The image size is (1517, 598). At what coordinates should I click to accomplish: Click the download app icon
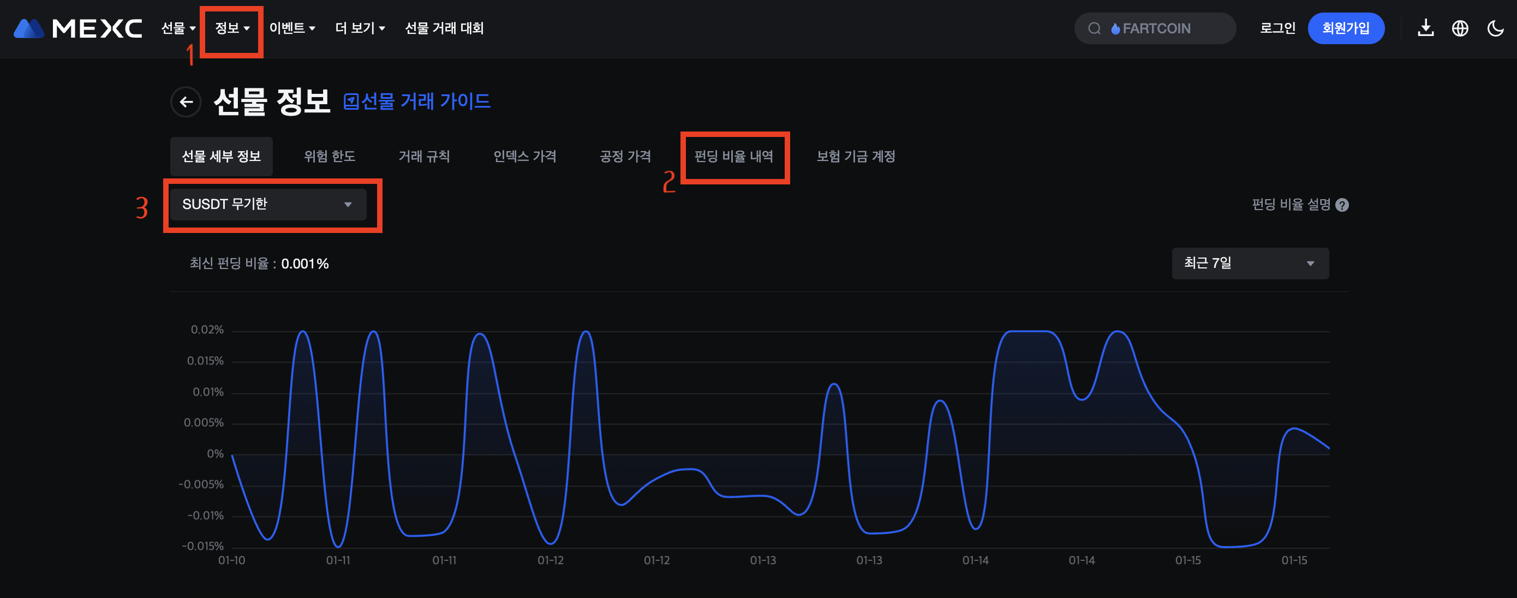click(x=1425, y=28)
